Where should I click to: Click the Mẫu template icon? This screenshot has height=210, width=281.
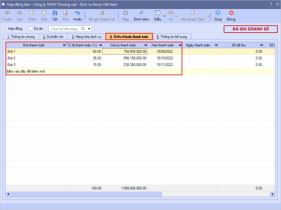(x=157, y=13)
